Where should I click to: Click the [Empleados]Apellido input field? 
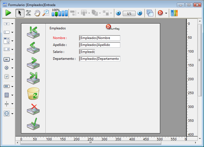[100, 45]
